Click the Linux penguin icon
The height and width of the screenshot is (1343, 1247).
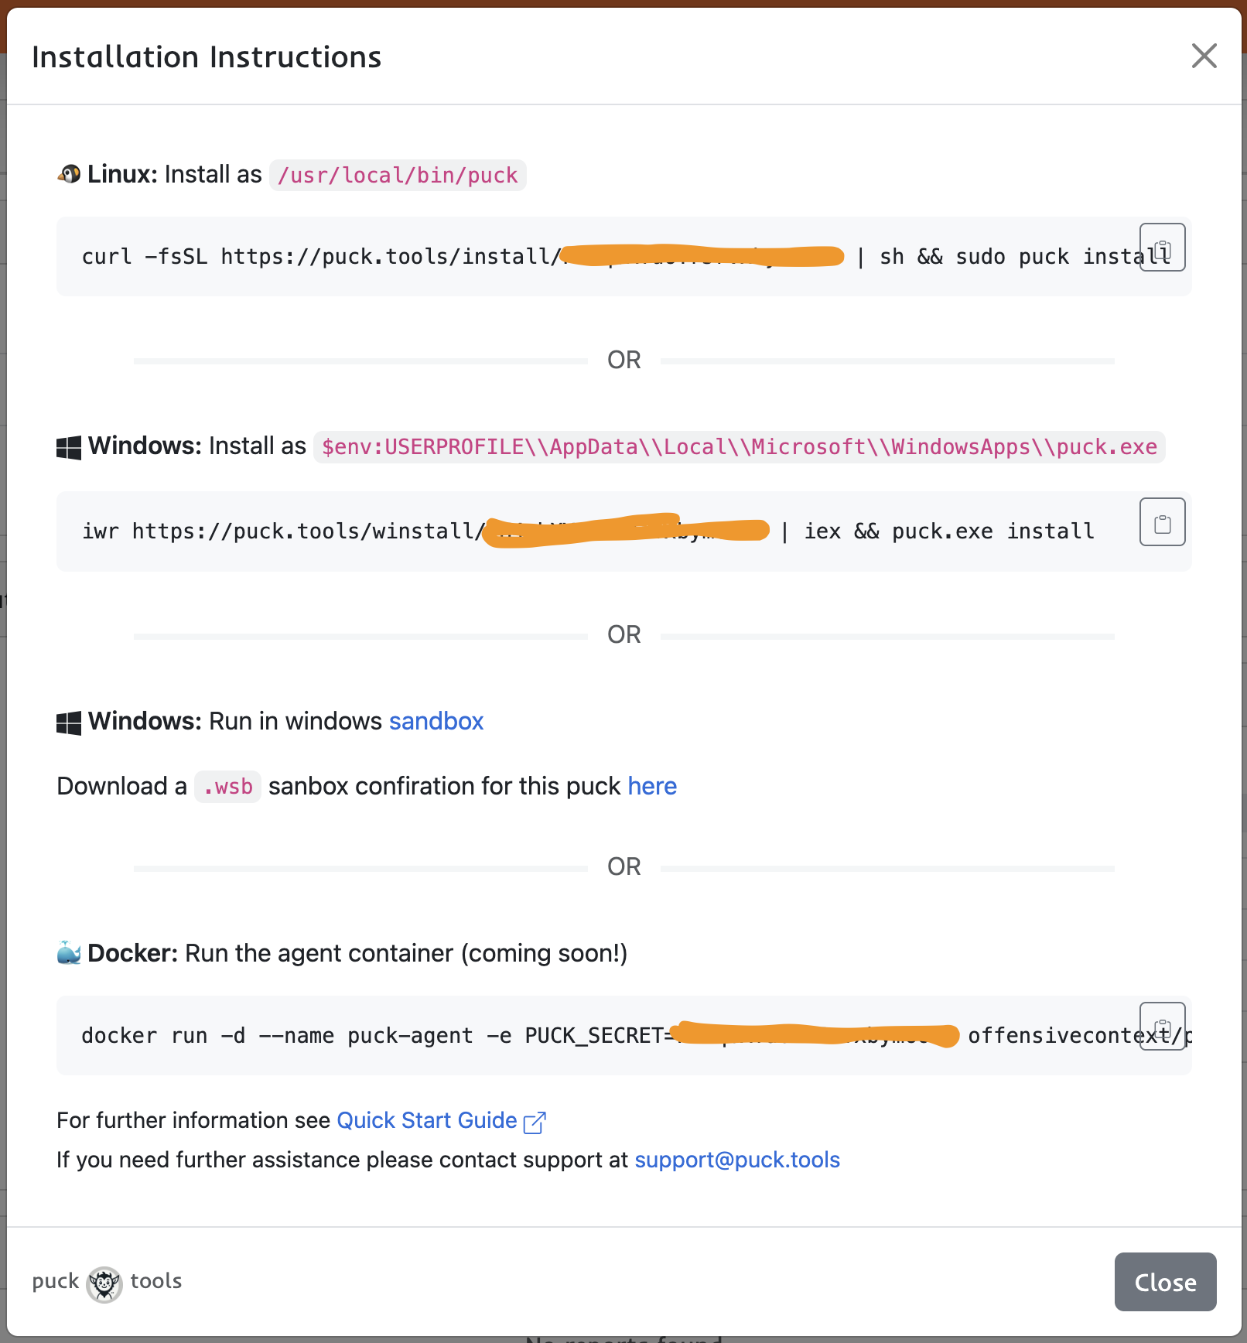coord(69,175)
